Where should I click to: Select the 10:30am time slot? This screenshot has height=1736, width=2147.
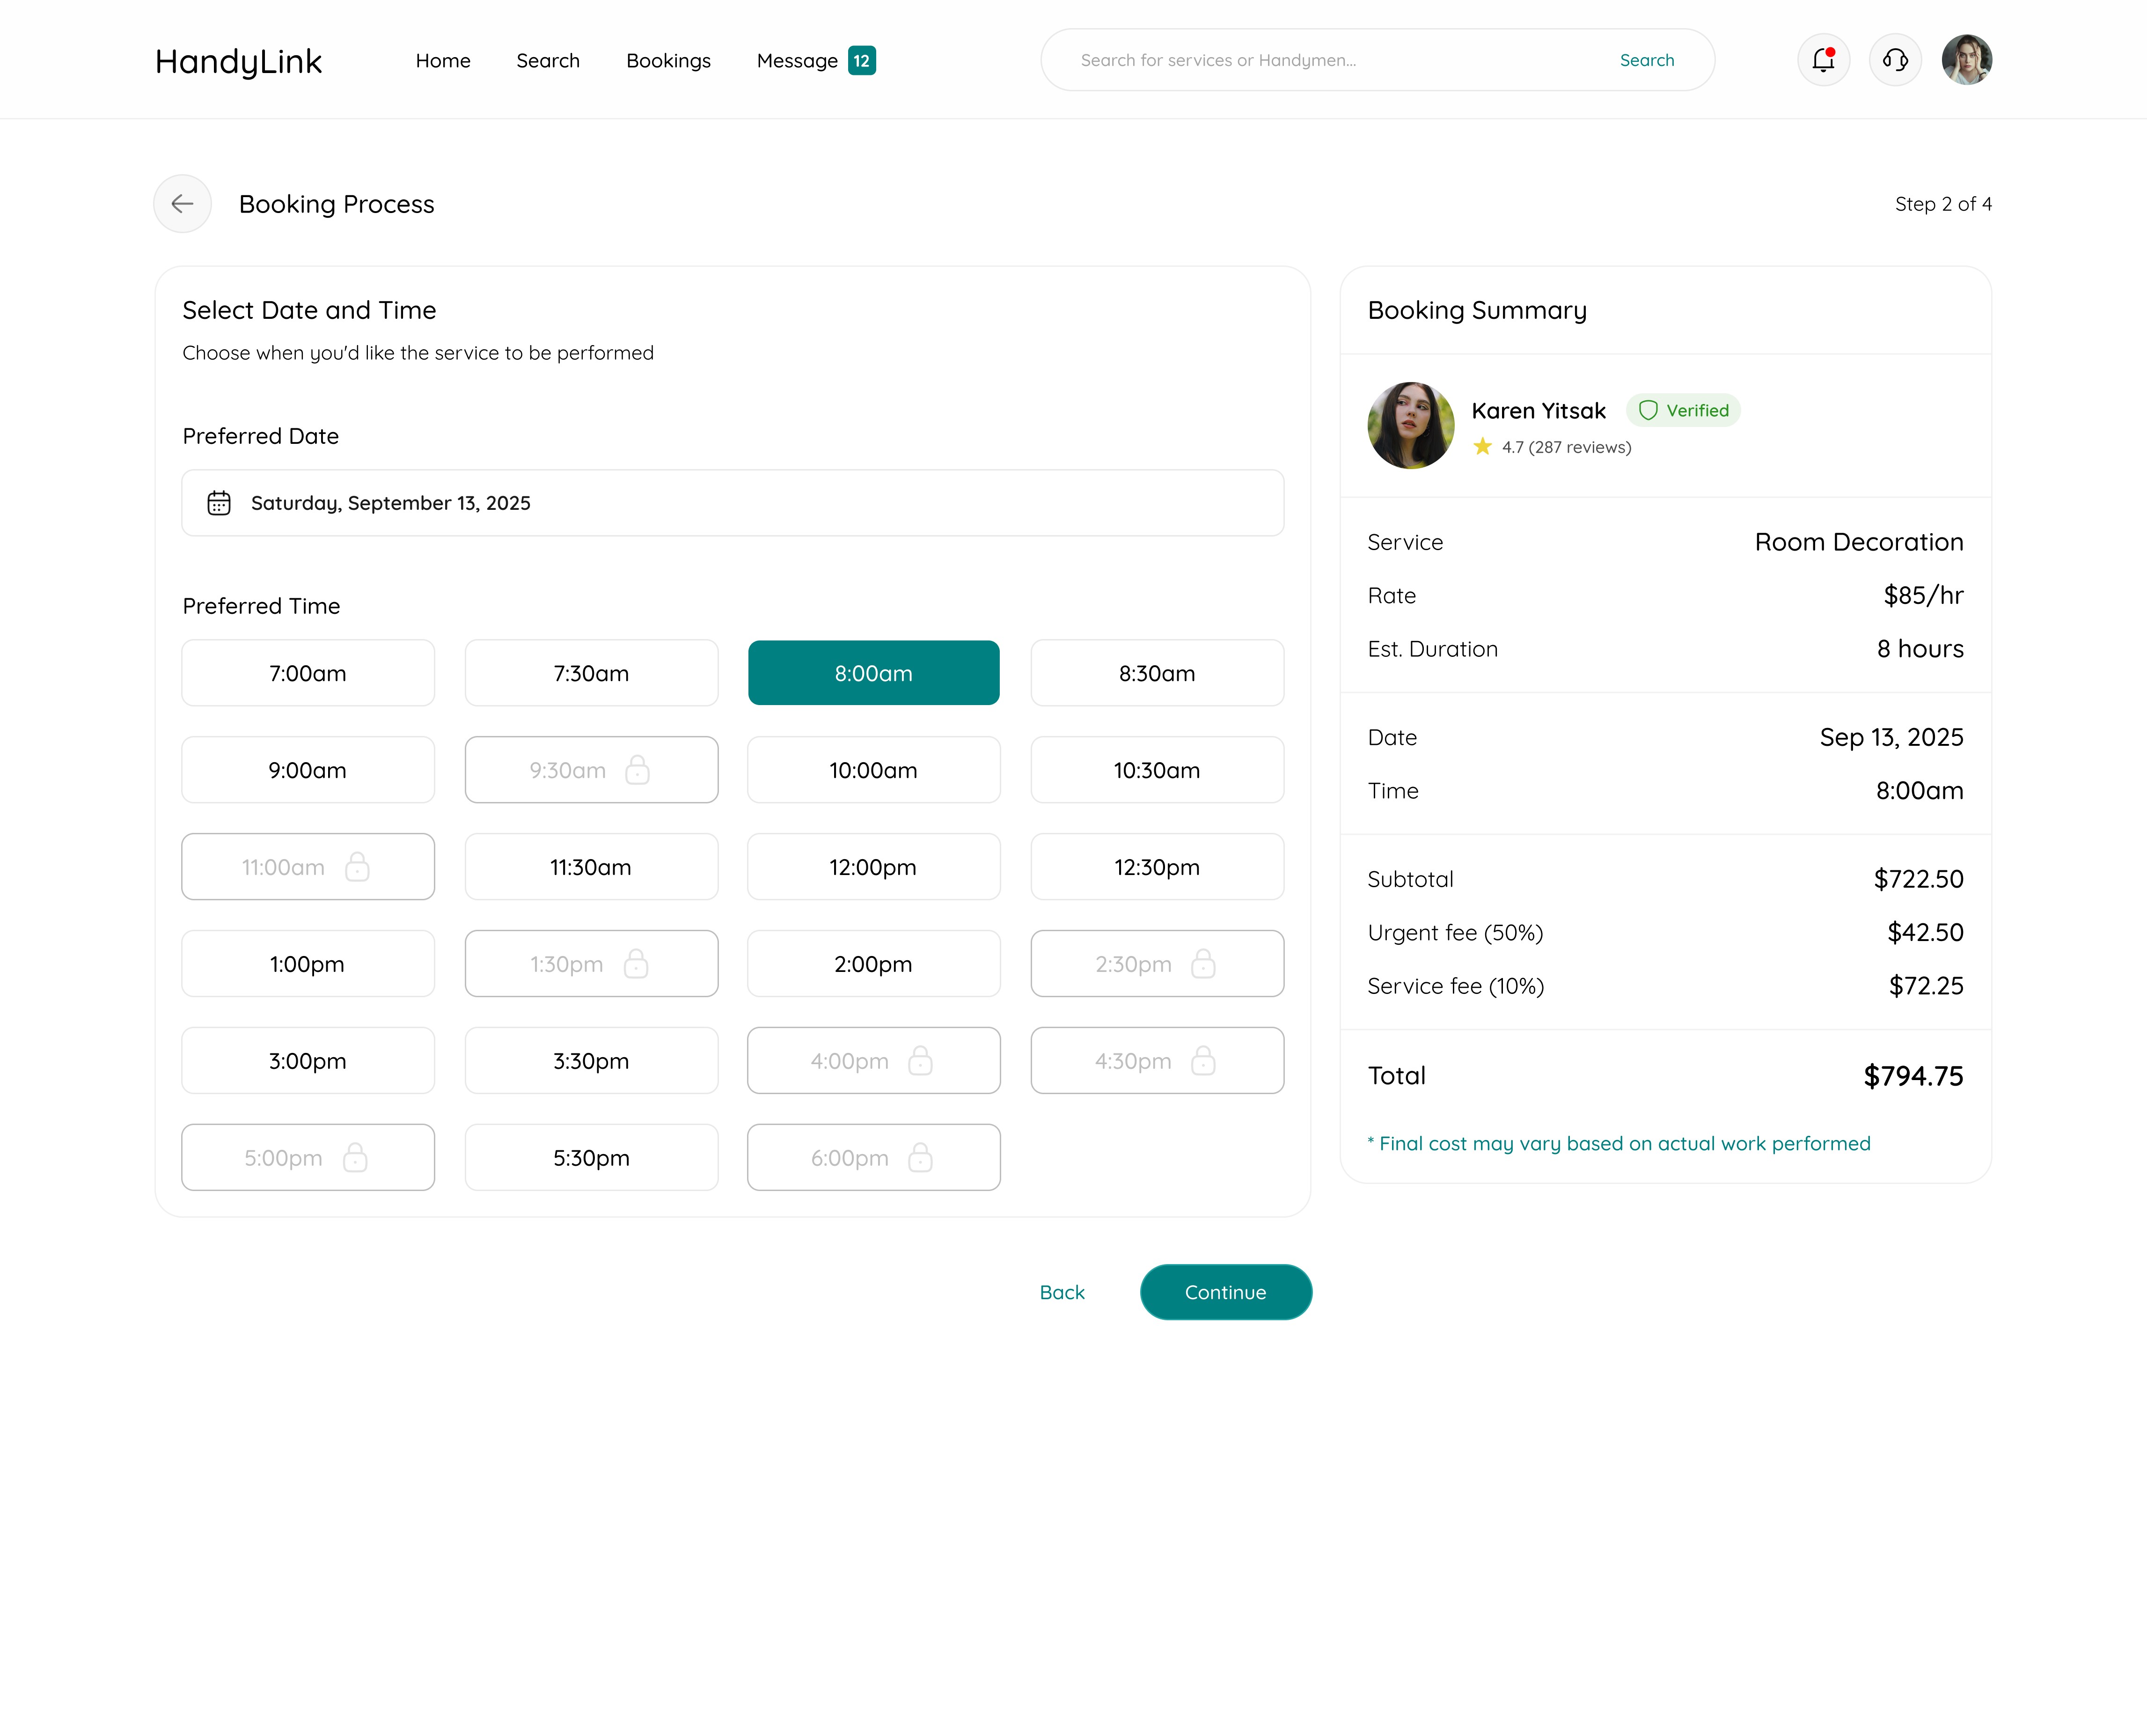tap(1157, 770)
